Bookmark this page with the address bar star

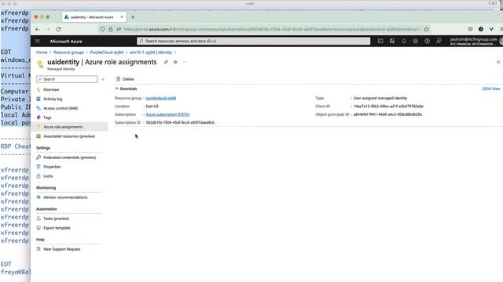pos(426,29)
